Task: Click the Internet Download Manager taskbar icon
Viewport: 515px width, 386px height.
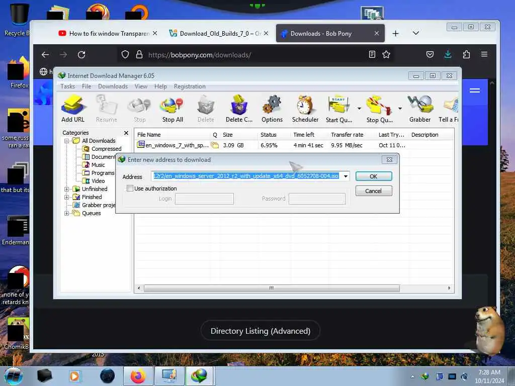Action: pos(200,376)
